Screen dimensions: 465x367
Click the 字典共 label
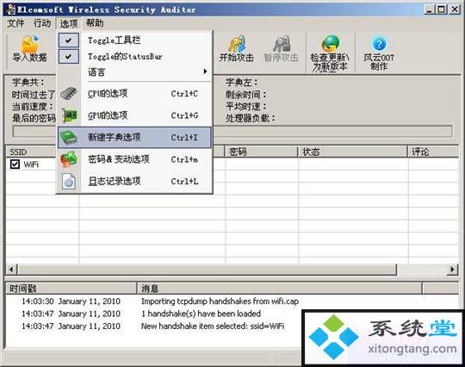(28, 82)
